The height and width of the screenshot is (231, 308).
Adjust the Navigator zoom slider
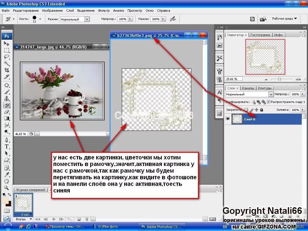(x=279, y=79)
